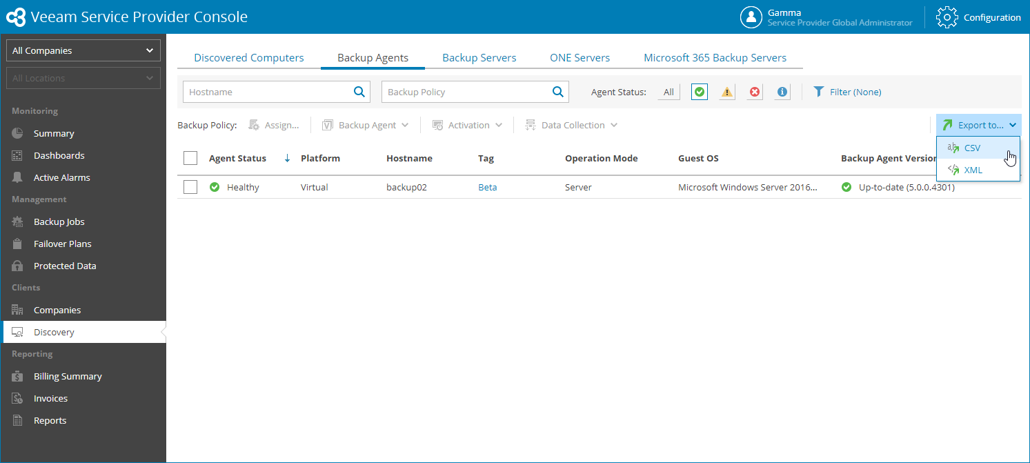Check the backup02 row checkbox
The width and height of the screenshot is (1030, 463).
point(190,187)
